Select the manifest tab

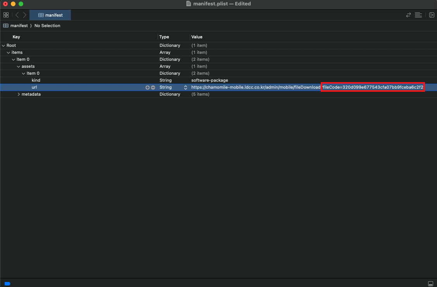click(x=50, y=15)
